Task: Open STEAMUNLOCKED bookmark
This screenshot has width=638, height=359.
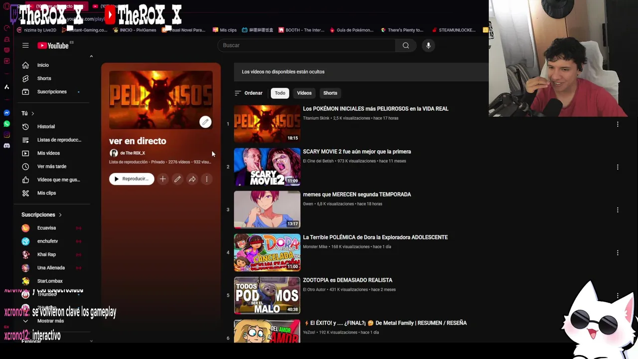Action: click(x=454, y=30)
